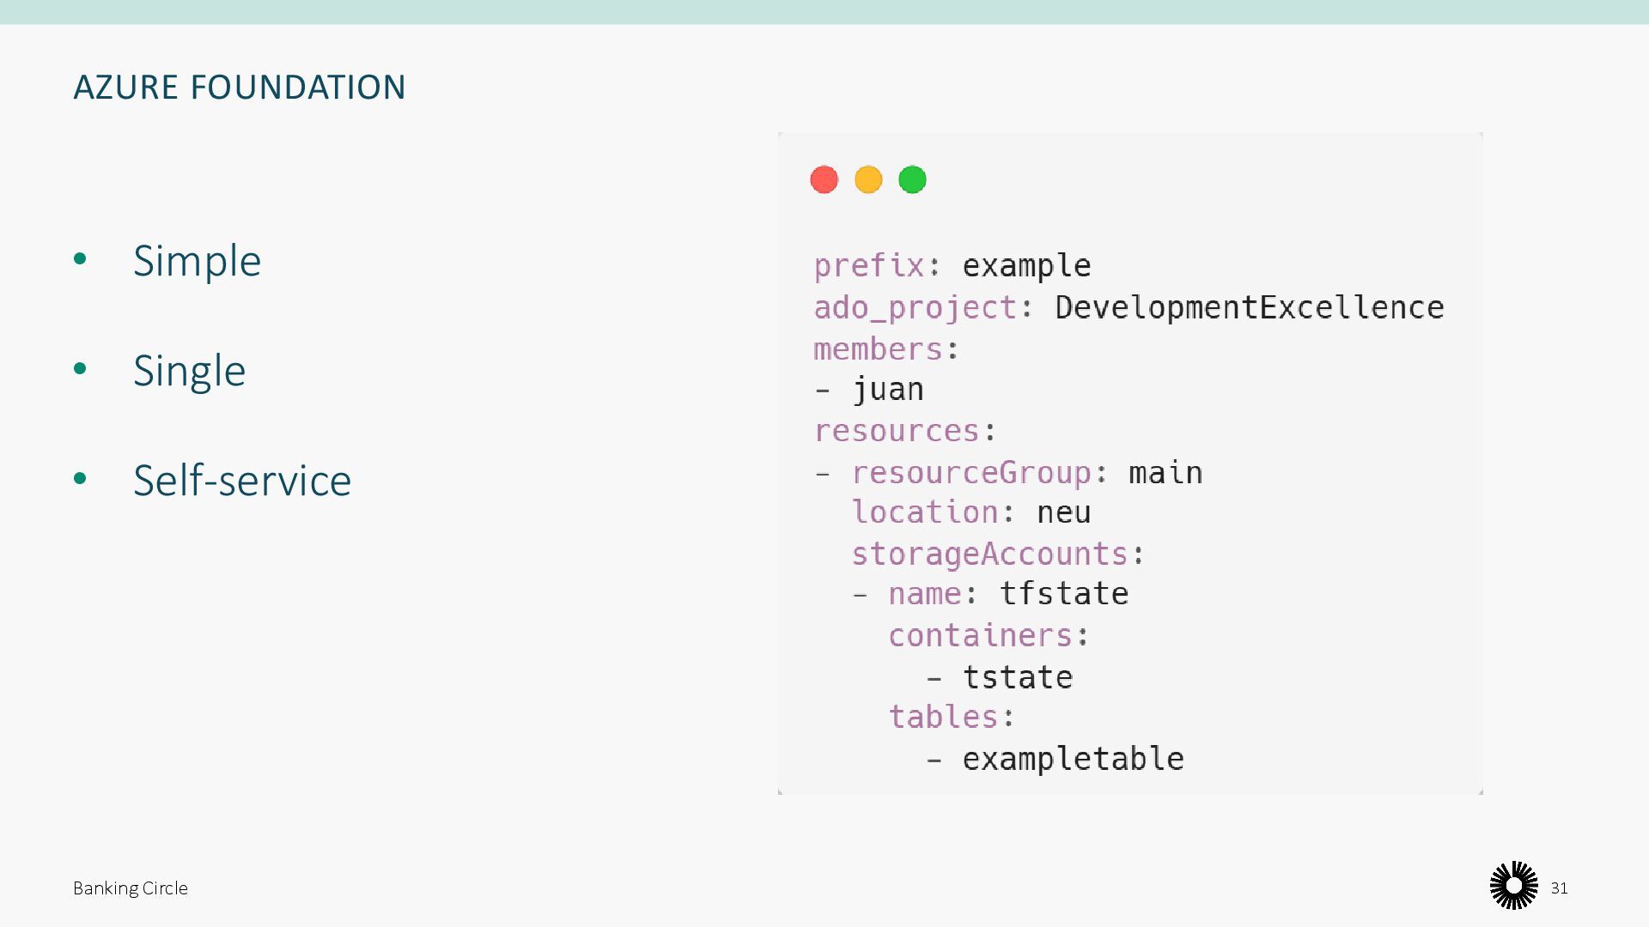Click the tfstate name value
Viewport: 1649px width, 927px height.
(x=1064, y=594)
